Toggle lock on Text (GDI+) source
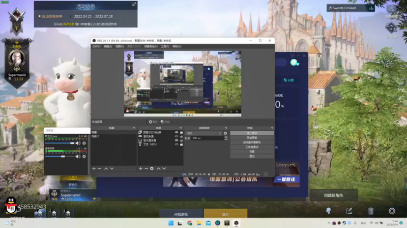The height and width of the screenshot is (228, 407). (x=182, y=144)
